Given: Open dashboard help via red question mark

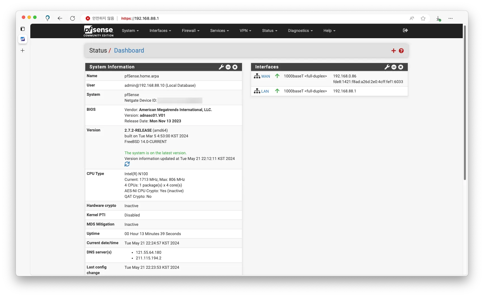Looking at the screenshot, I should pos(401,51).
